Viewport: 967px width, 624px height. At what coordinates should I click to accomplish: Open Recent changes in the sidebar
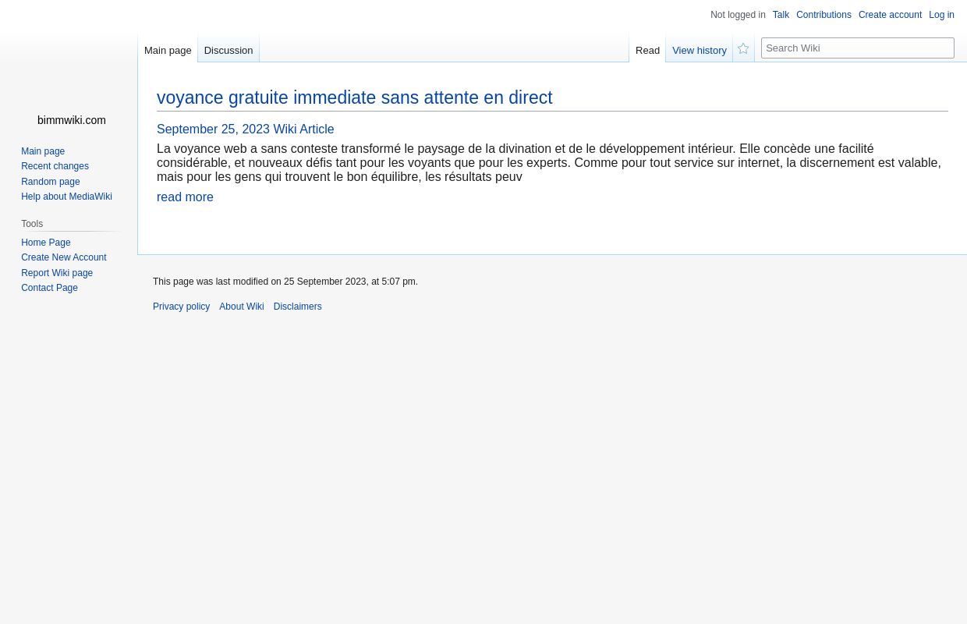click(55, 166)
